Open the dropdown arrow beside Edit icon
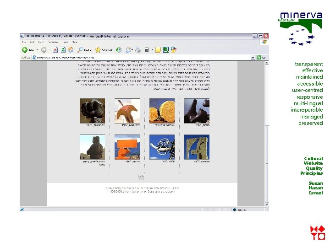Viewport: 330px width, 247px height. pos(152,50)
